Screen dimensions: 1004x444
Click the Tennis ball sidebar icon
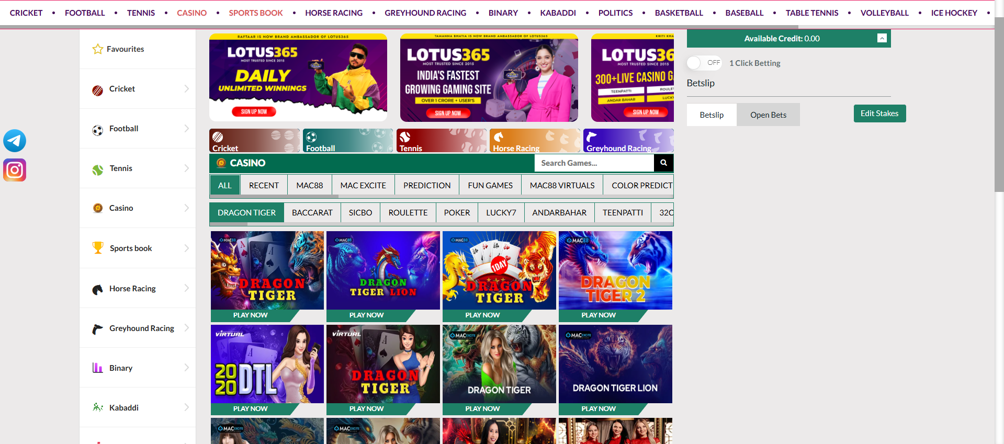[x=98, y=170]
